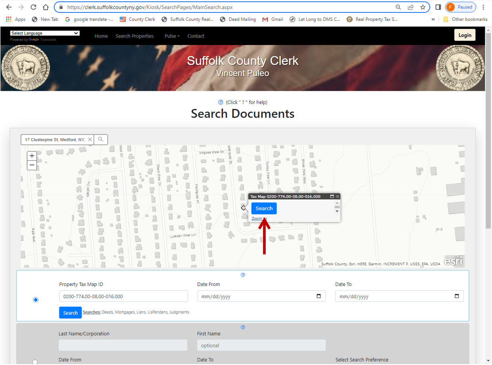
Task: Open the Contact menu item
Action: pos(196,36)
